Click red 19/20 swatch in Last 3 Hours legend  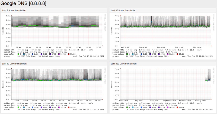tap(69, 54)
